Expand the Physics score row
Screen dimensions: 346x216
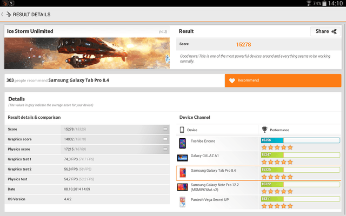click(165, 149)
